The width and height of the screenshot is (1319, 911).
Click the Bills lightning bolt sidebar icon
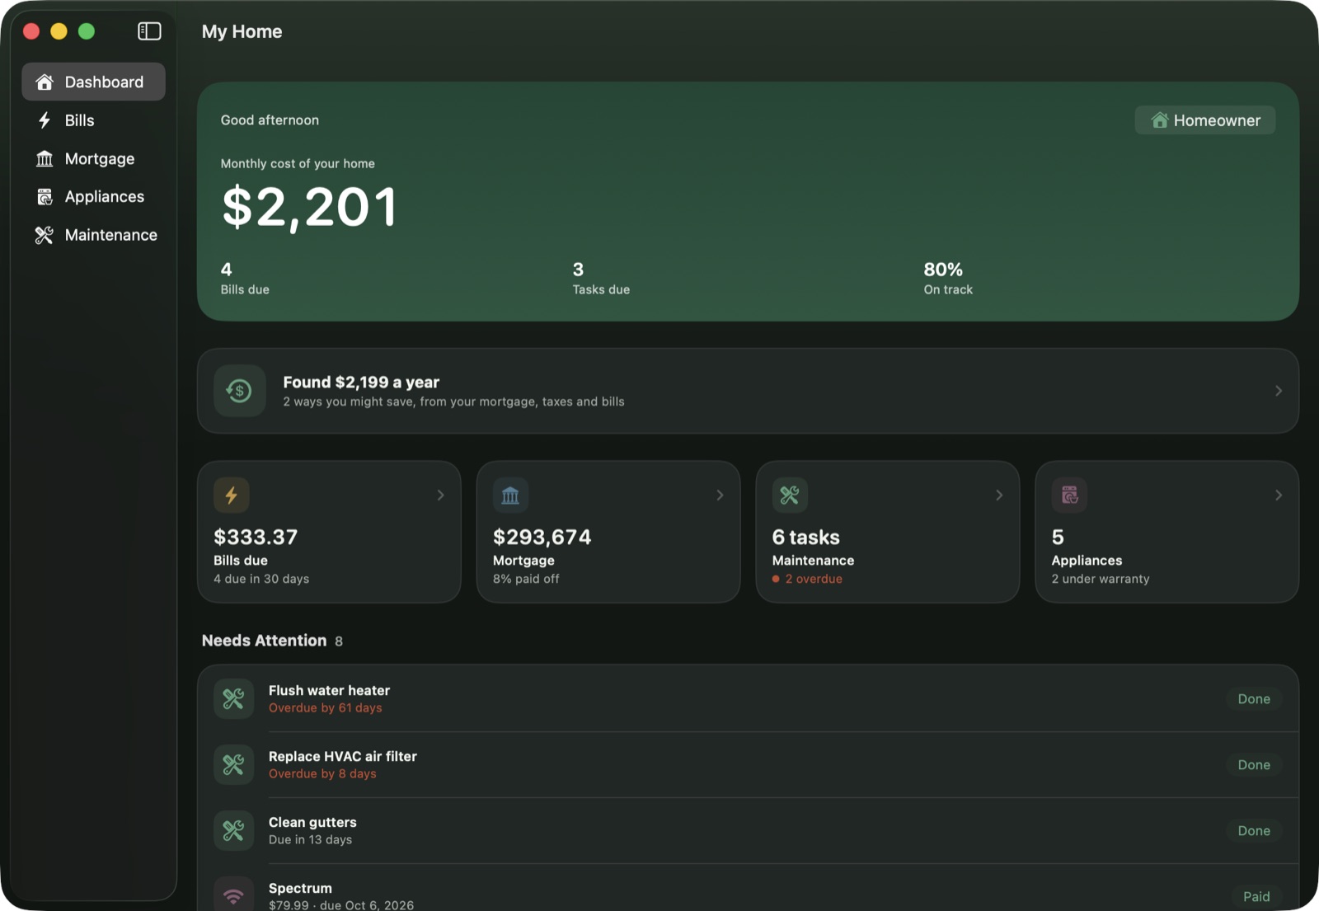(x=45, y=120)
